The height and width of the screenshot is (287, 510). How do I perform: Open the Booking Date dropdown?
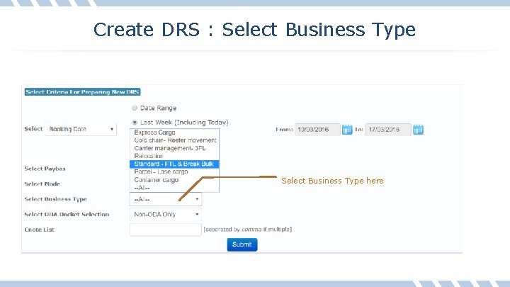coord(81,129)
